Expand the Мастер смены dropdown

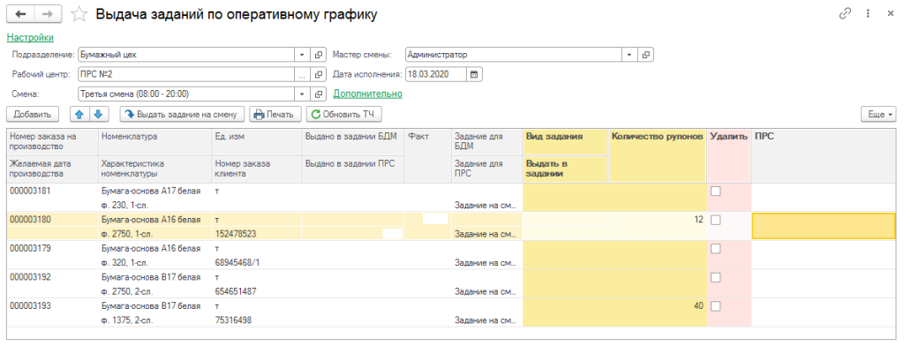pos(629,55)
